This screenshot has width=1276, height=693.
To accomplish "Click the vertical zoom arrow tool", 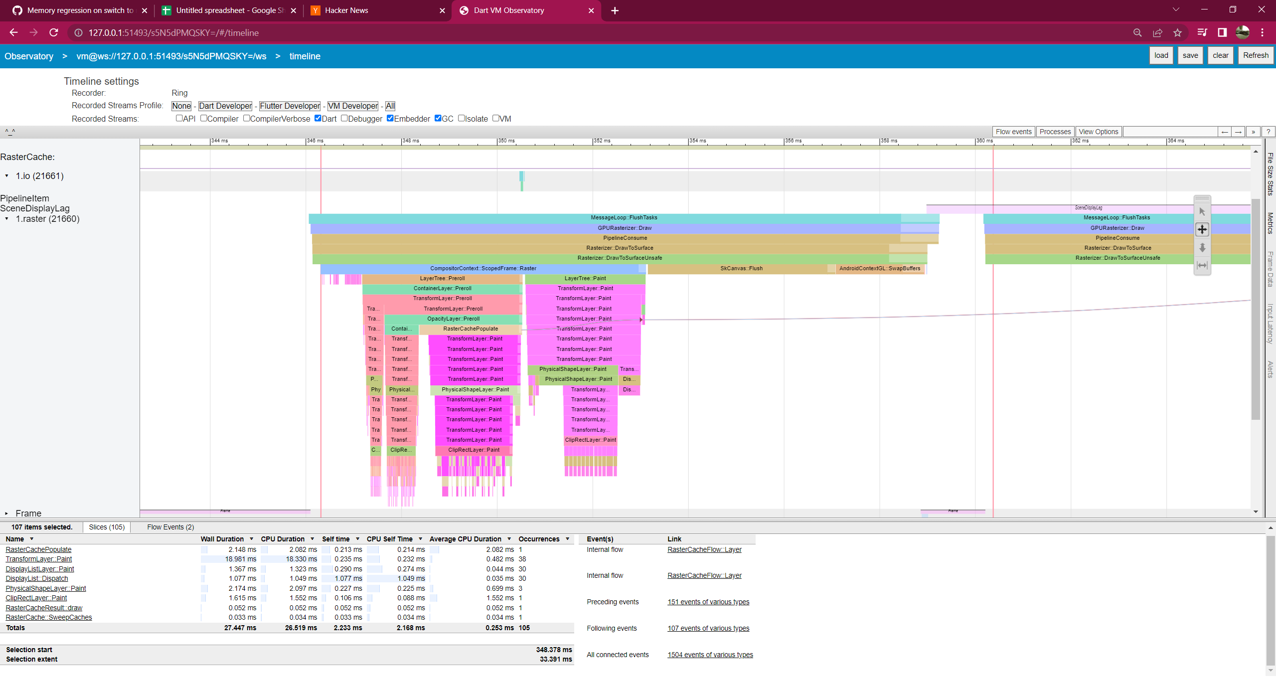I will tap(1202, 248).
